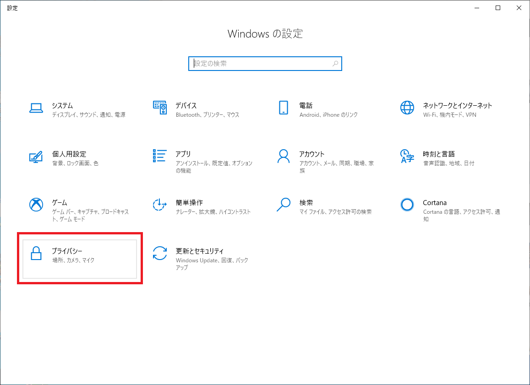Click '場所、カメラ、マイク' description

(x=73, y=260)
